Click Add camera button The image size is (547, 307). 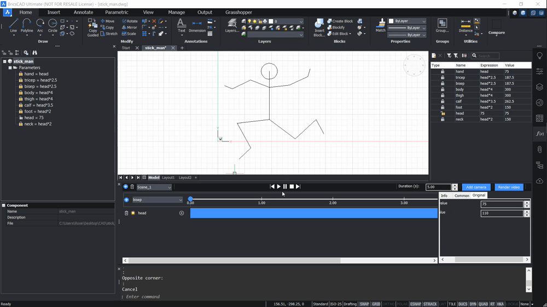pyautogui.click(x=476, y=187)
